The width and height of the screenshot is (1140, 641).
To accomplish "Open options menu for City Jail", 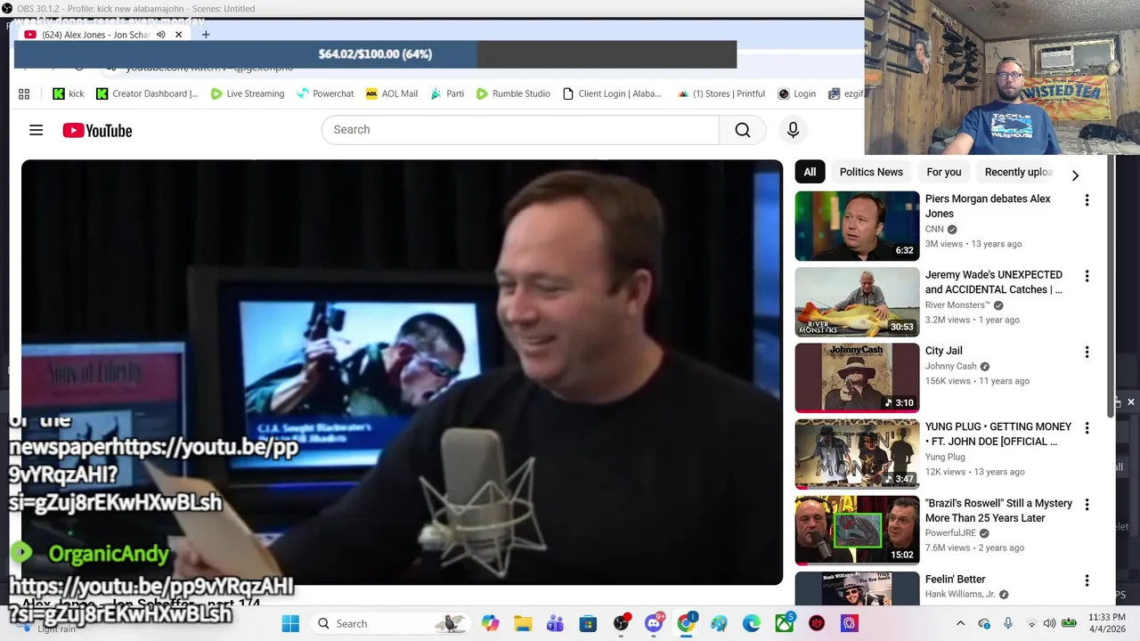I will point(1087,352).
